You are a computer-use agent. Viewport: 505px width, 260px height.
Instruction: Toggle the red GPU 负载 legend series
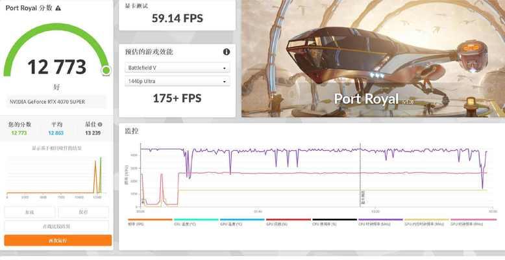coord(288,222)
